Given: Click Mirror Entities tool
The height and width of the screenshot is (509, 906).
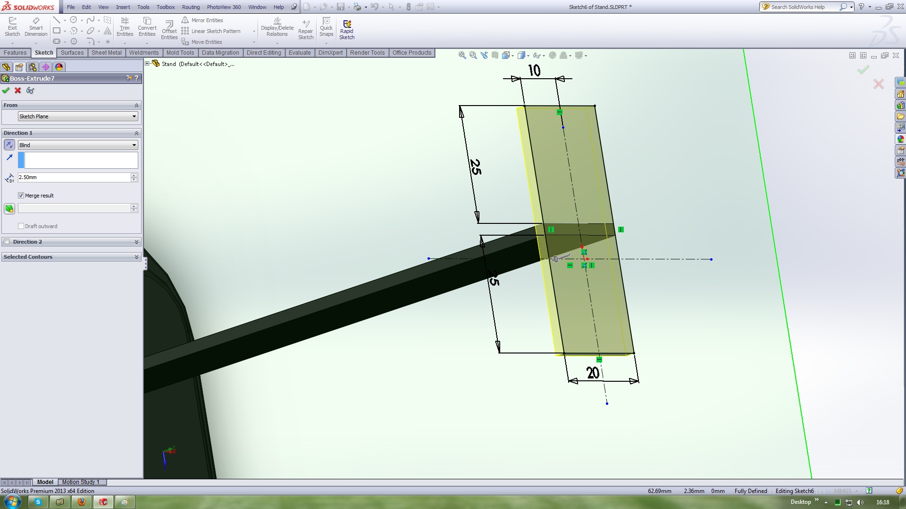Looking at the screenshot, I should pos(202,20).
